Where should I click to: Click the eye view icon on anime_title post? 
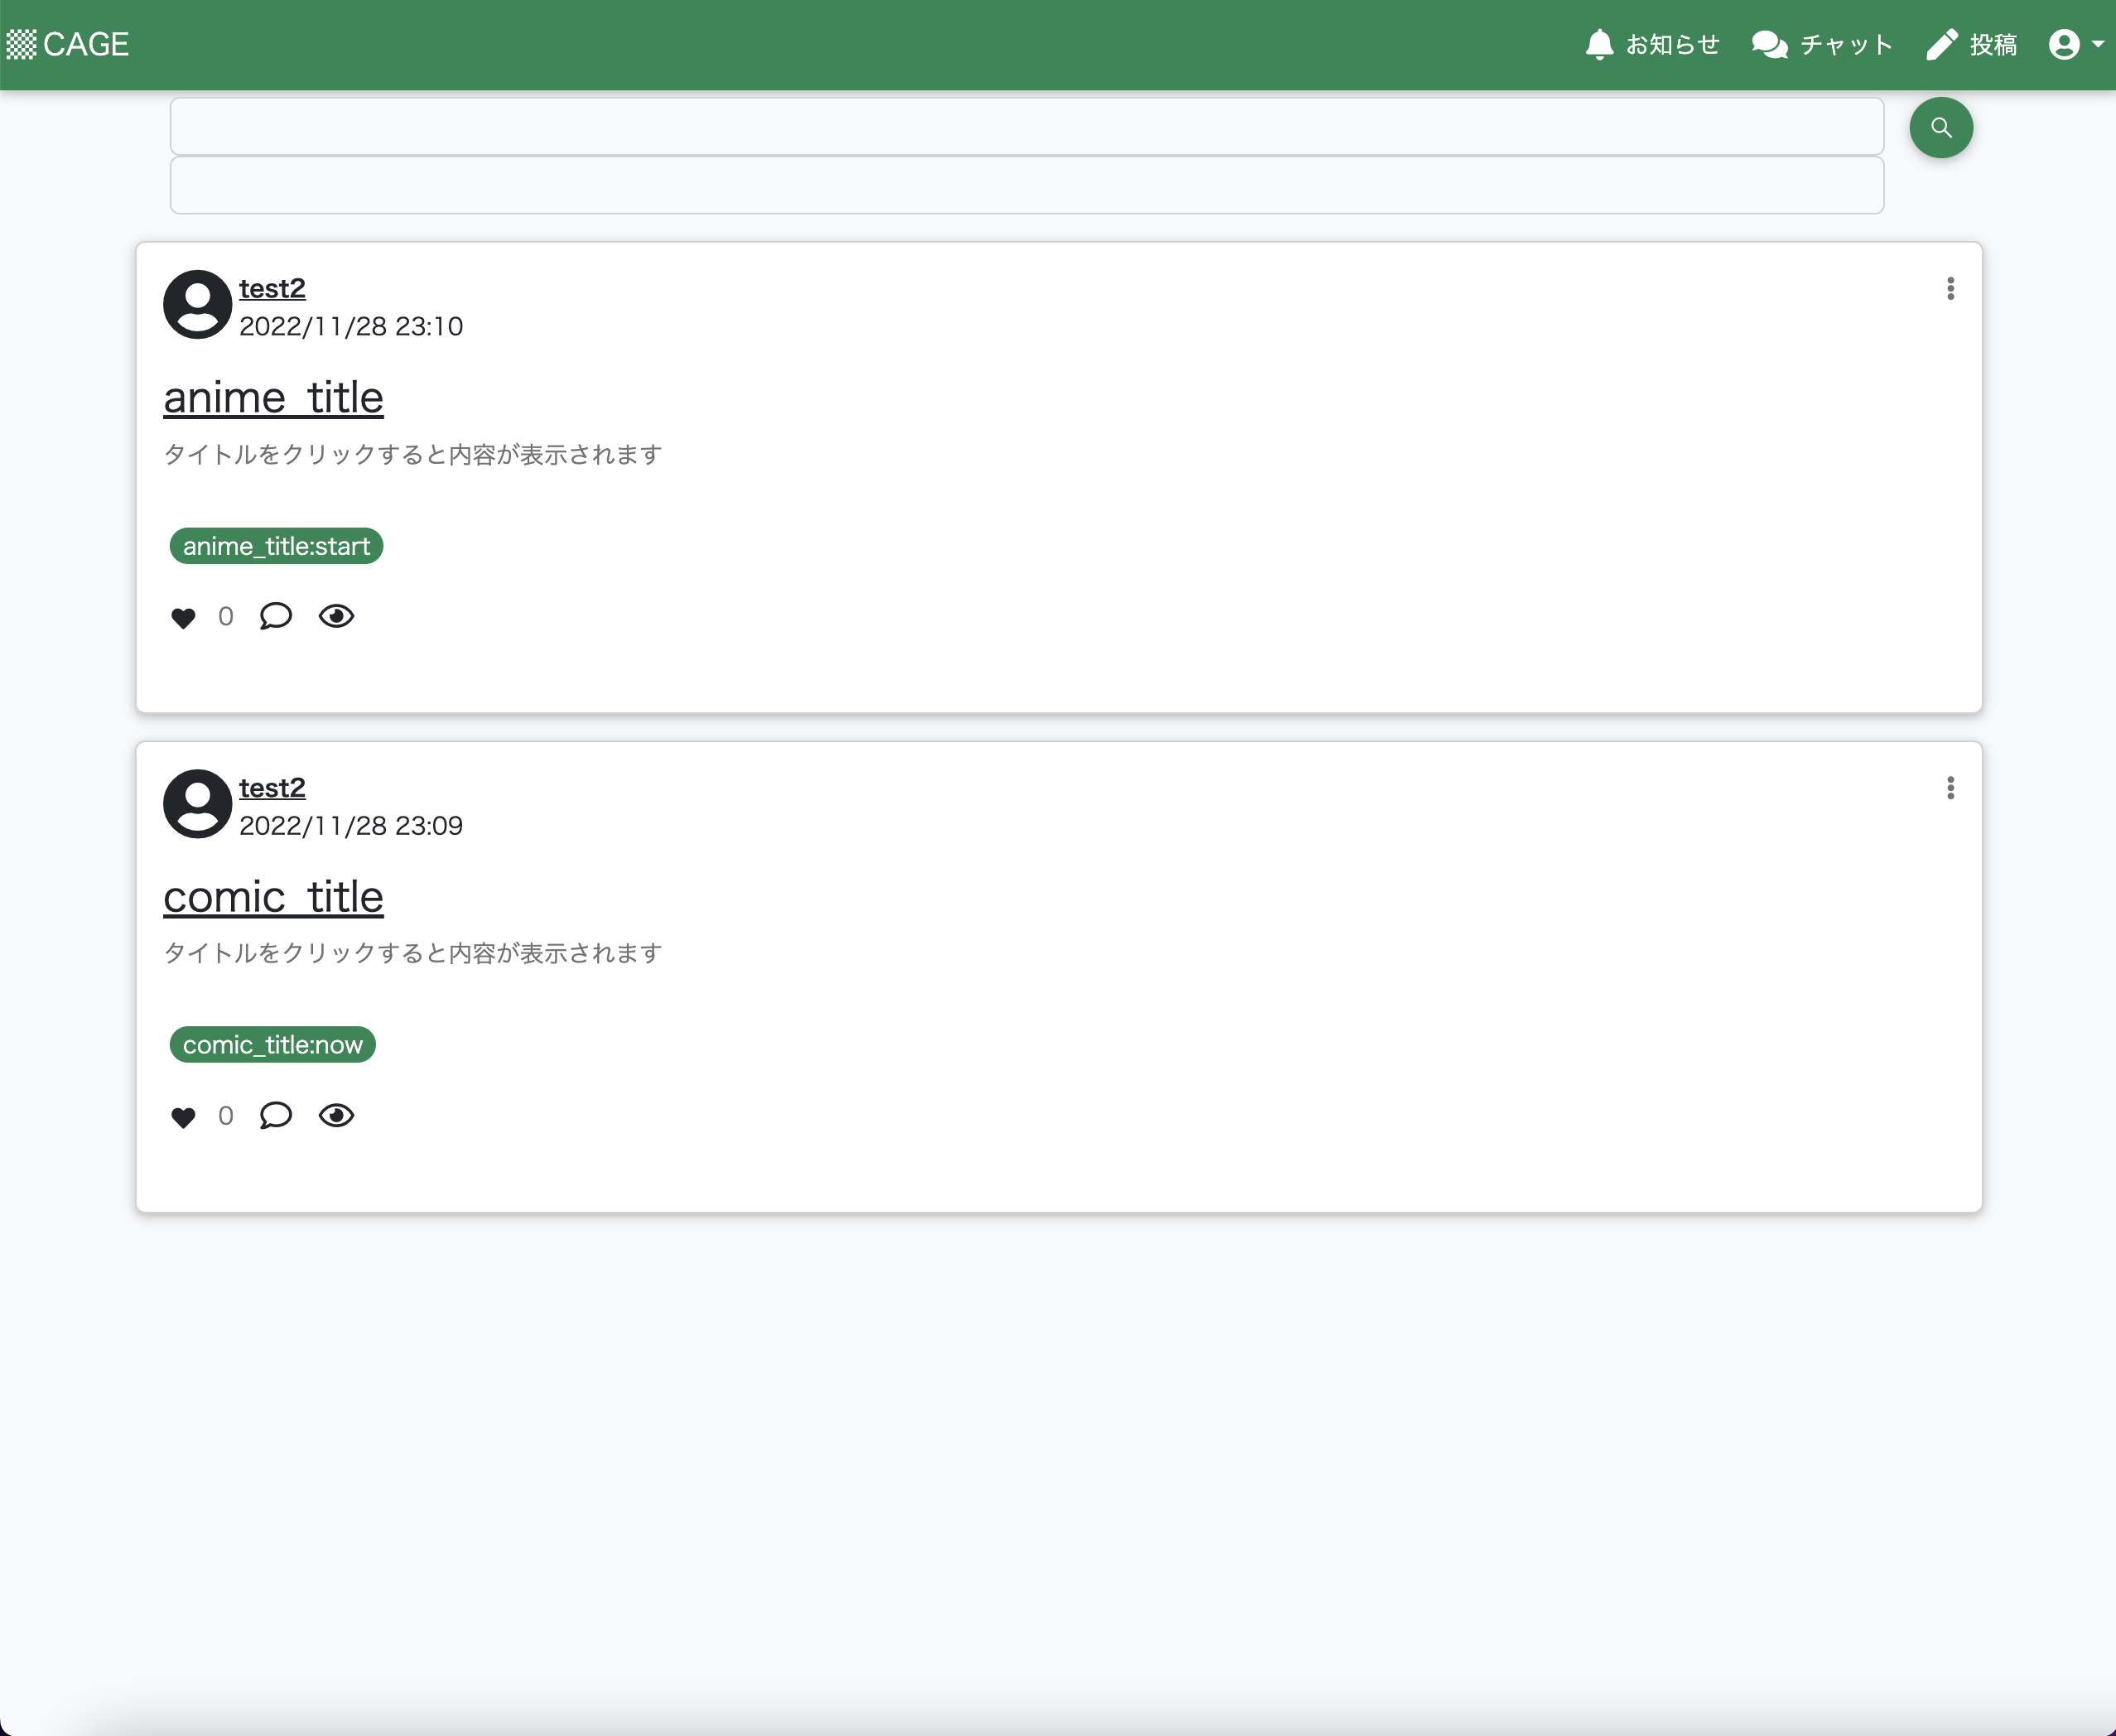coord(337,616)
